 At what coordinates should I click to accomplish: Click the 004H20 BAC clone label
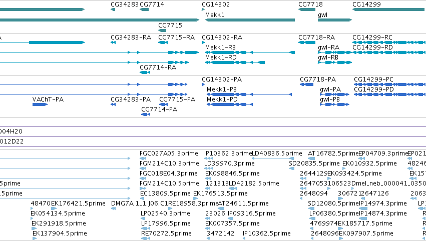(11, 131)
